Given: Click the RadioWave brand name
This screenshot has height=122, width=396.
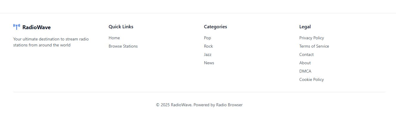Looking at the screenshot, I should pos(36,27).
